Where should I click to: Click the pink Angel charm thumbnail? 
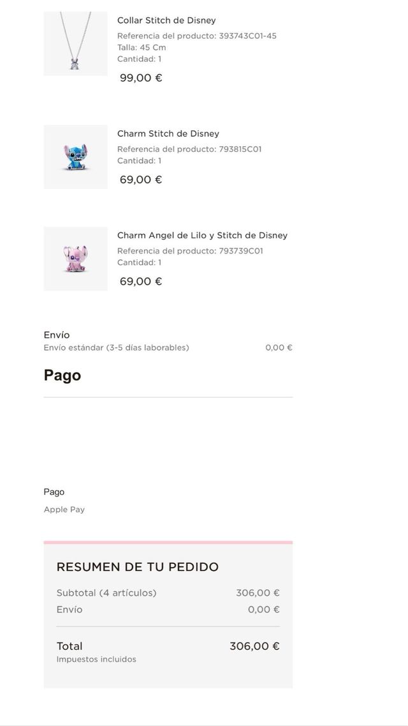tap(75, 259)
